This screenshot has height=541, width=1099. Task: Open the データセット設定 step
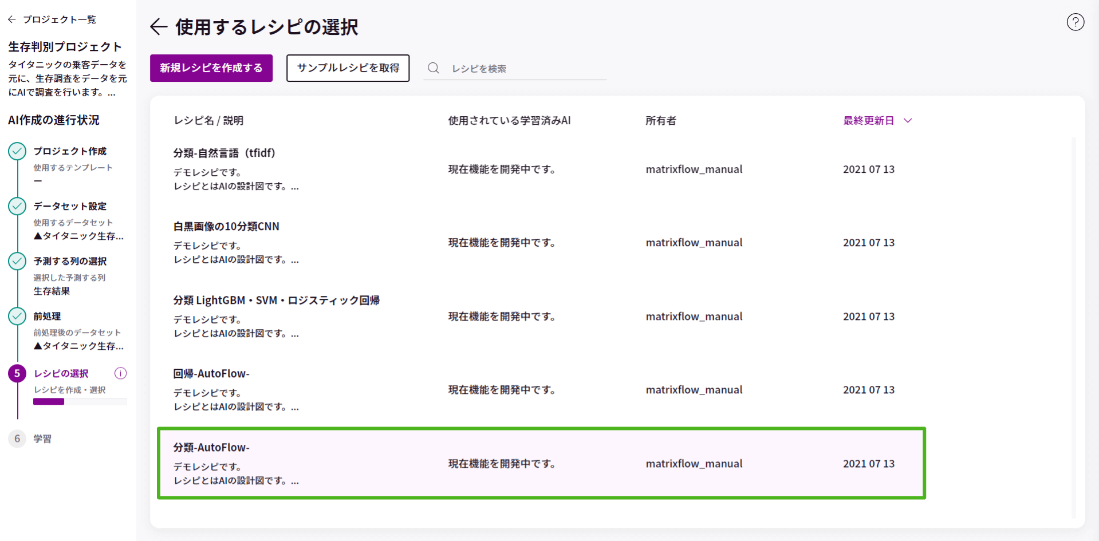click(x=70, y=206)
